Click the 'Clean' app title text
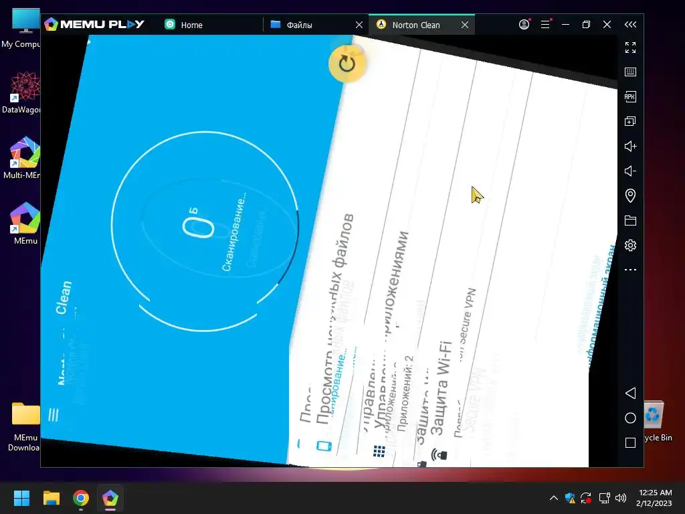685x514 pixels. tap(64, 298)
